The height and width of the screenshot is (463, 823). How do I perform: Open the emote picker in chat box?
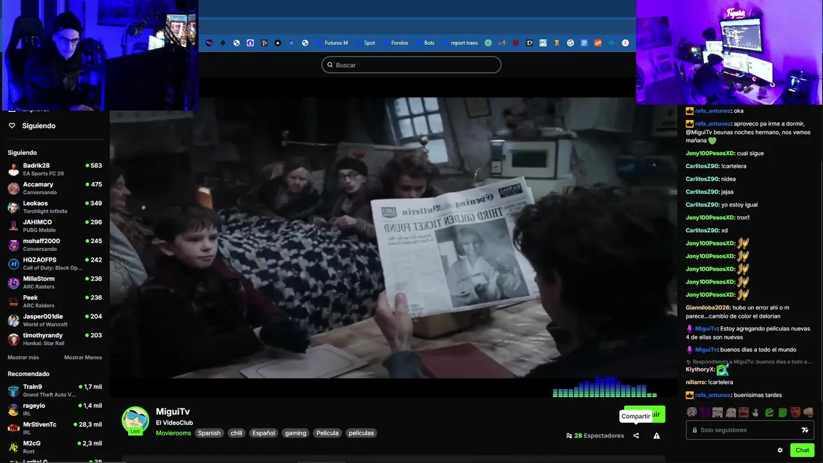pyautogui.click(x=804, y=430)
